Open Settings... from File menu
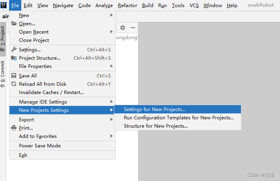The height and width of the screenshot is (181, 280). pyautogui.click(x=62, y=49)
